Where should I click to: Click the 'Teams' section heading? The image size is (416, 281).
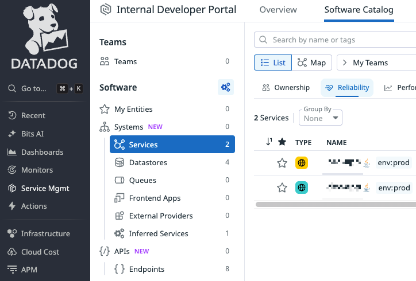113,42
